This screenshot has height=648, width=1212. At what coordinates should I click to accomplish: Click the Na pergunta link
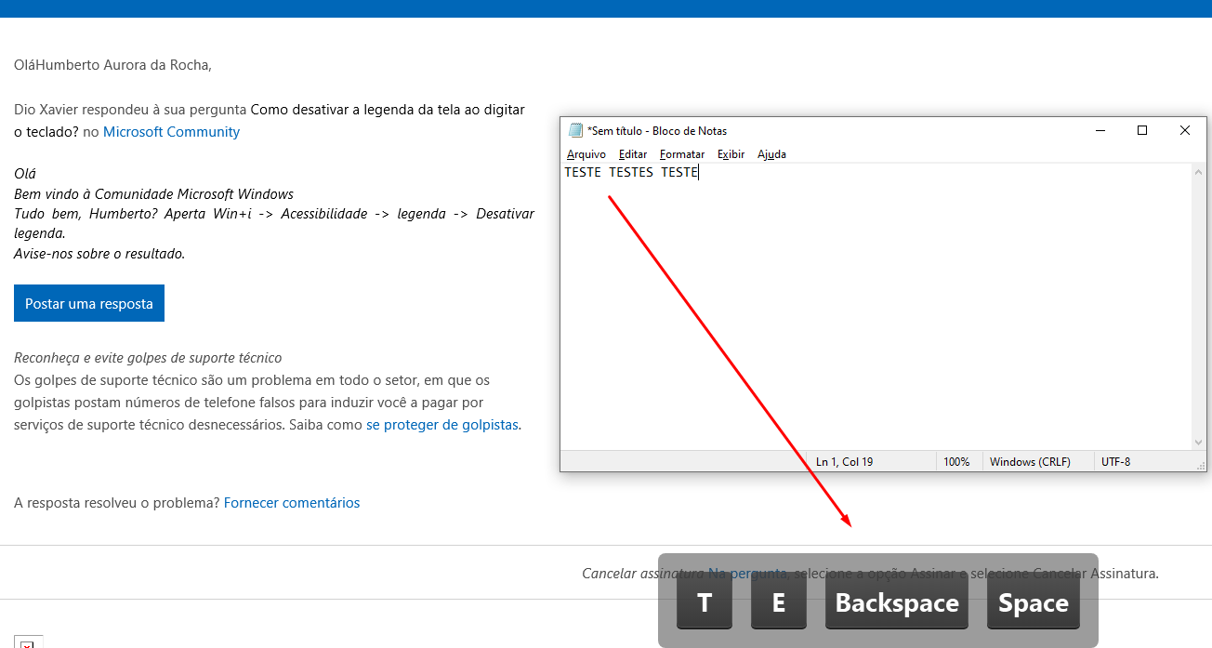coord(747,574)
